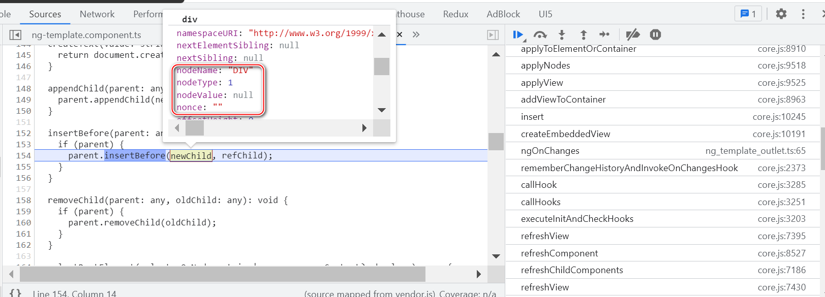Step into next function call
The image size is (825, 297).
pos(562,35)
